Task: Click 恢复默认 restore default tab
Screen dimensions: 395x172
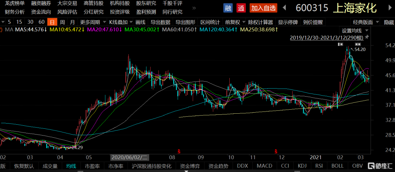Action: point(23,166)
